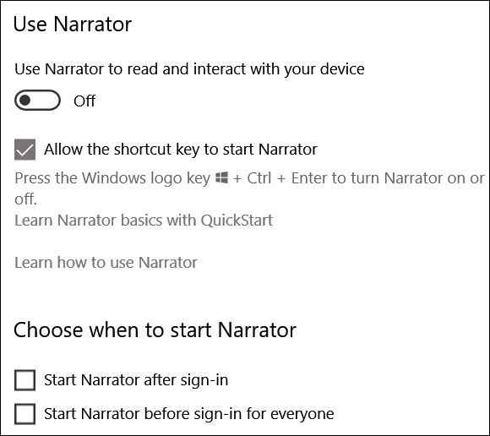Click "Use Narrator to read and interact" description
The width and height of the screenshot is (490, 436).
tap(189, 69)
